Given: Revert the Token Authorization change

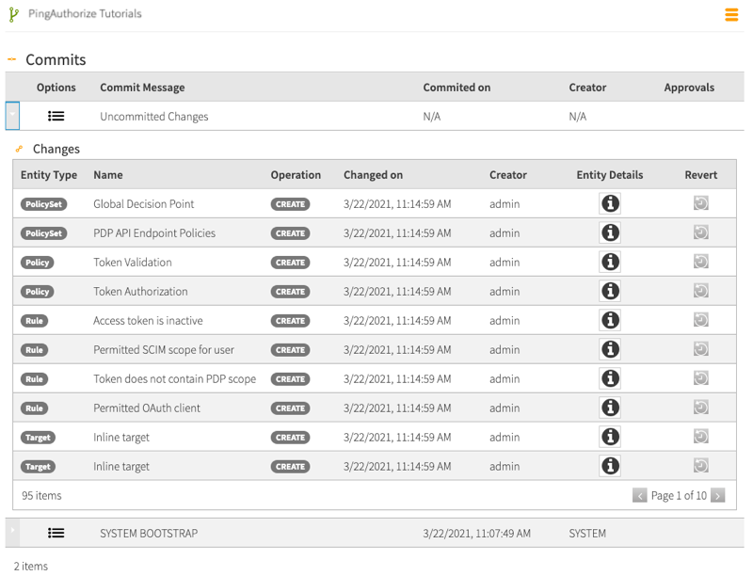Looking at the screenshot, I should point(700,291).
